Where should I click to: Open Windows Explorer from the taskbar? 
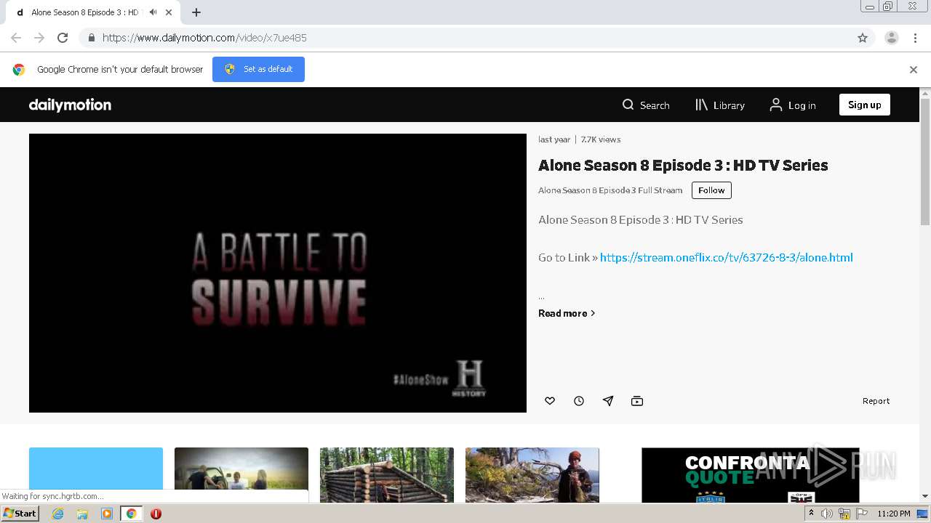pyautogui.click(x=82, y=514)
